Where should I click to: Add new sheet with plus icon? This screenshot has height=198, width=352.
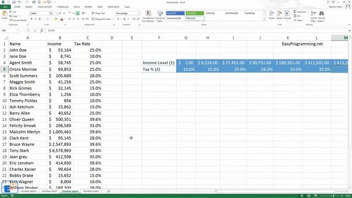tap(109, 191)
